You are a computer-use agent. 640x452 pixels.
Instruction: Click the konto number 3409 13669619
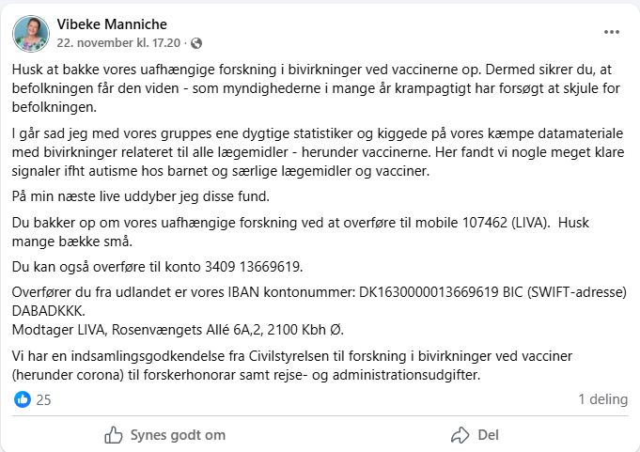[x=254, y=267]
